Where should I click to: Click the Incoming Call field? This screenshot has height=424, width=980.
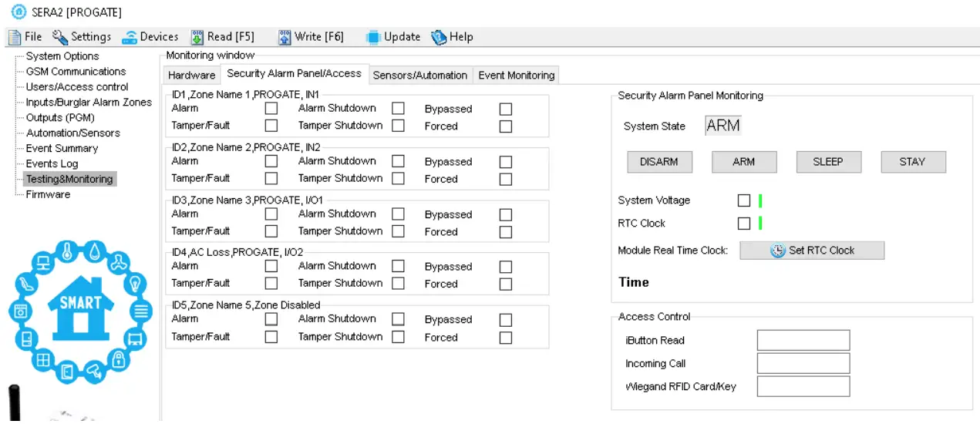pos(803,364)
